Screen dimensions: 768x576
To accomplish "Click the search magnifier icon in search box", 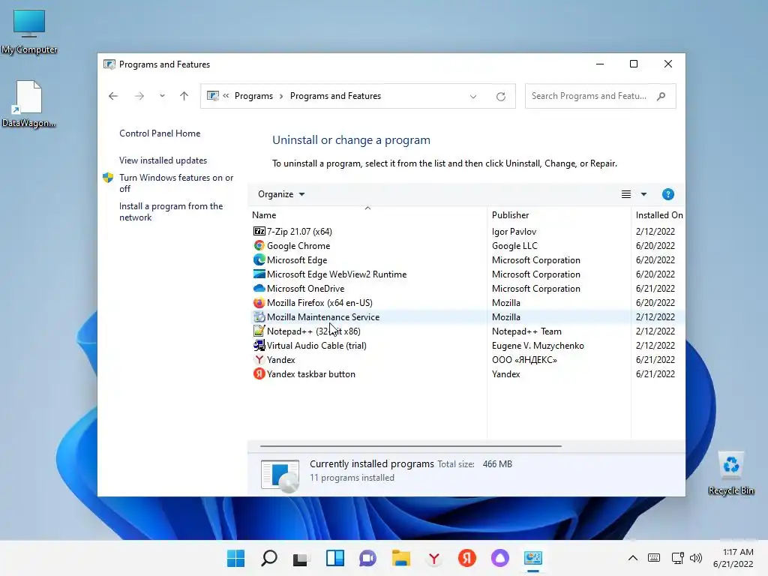I will click(661, 96).
